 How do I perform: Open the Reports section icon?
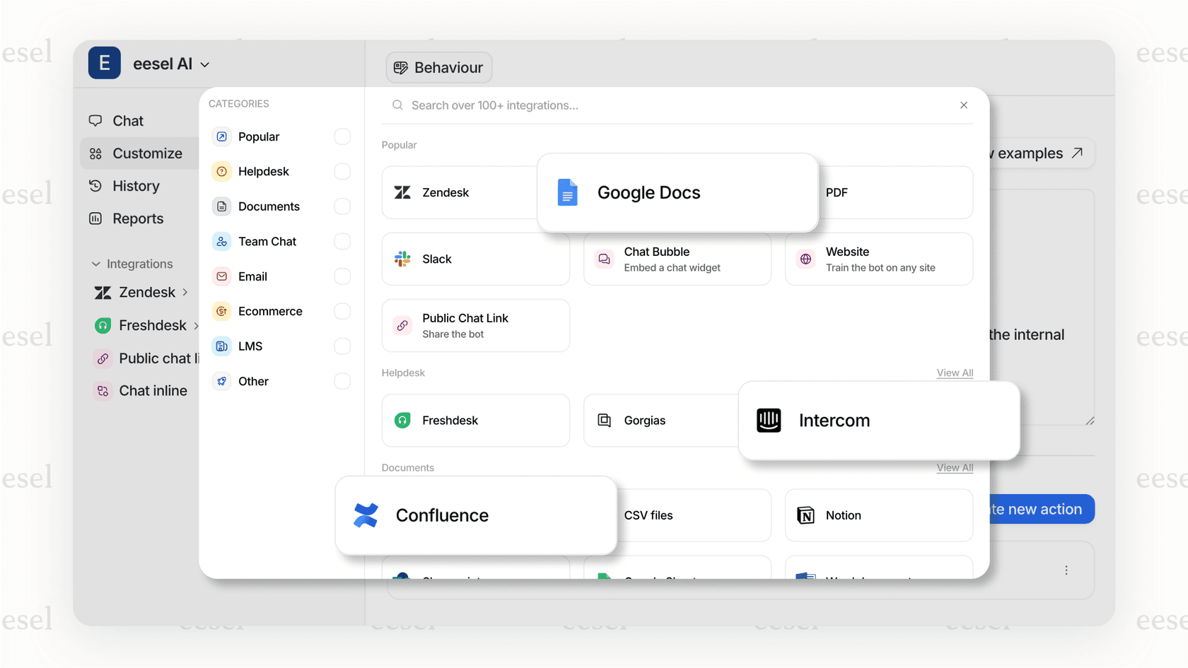point(96,218)
